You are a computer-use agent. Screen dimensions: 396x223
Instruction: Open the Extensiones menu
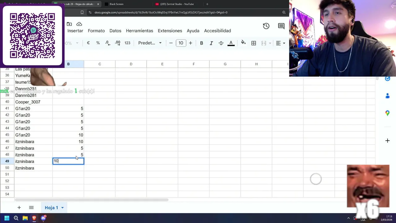(x=170, y=31)
